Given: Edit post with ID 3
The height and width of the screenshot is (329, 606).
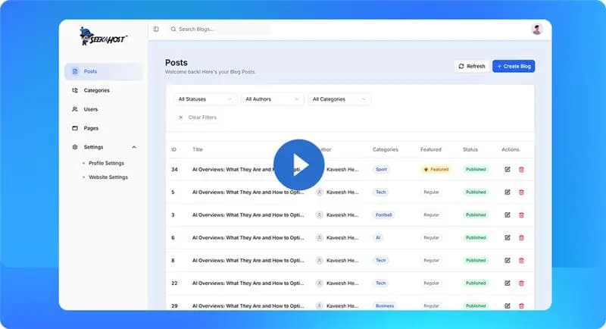Looking at the screenshot, I should [508, 215].
